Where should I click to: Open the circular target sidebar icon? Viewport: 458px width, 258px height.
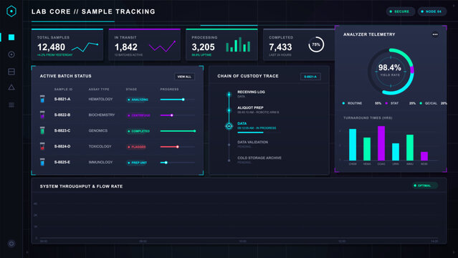11,54
